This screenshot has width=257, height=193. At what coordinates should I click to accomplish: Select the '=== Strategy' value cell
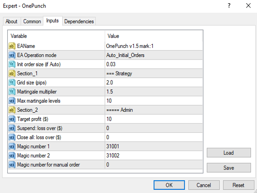click(153, 74)
